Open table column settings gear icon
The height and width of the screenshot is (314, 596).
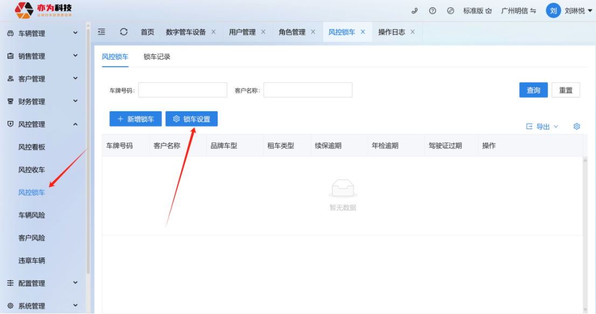(577, 126)
